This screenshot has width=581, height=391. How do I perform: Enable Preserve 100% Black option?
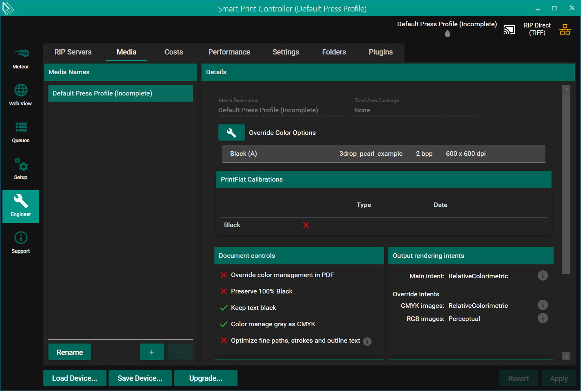(224, 291)
